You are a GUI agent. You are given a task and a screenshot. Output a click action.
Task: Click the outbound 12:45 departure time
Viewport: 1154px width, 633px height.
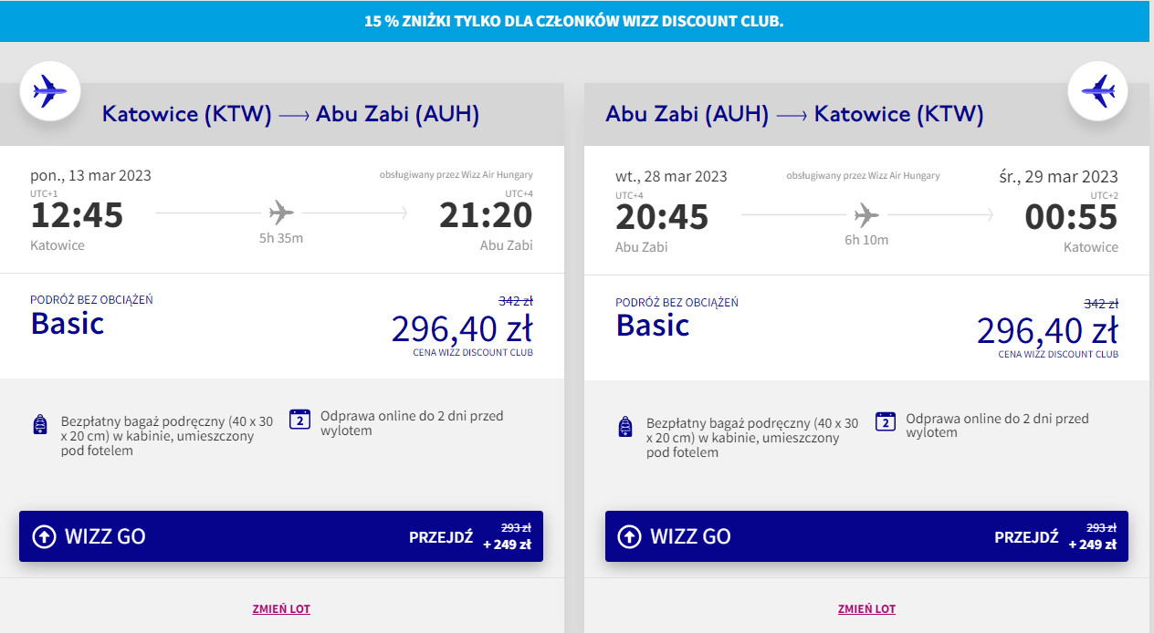pyautogui.click(x=77, y=215)
